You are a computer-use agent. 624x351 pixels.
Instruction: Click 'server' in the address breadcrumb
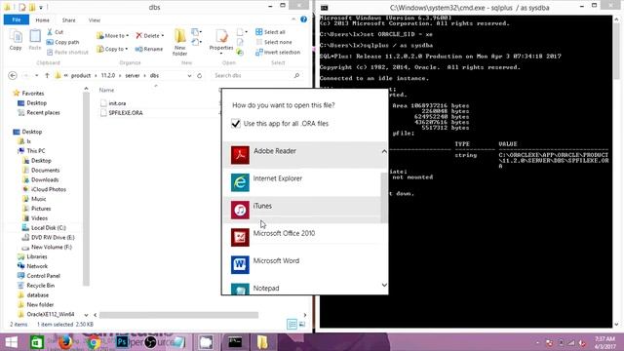click(x=133, y=75)
